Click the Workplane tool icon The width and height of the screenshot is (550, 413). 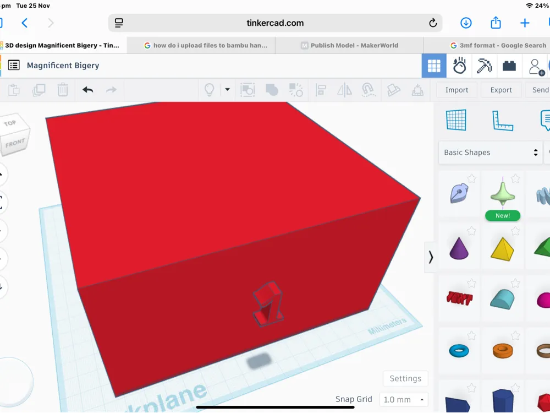tap(456, 120)
